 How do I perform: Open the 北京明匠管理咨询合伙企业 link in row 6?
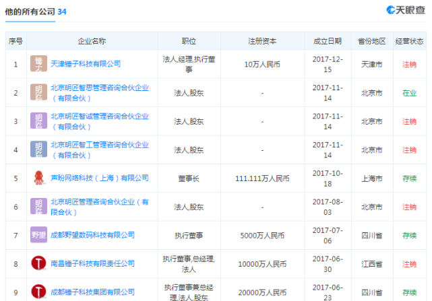(100, 207)
